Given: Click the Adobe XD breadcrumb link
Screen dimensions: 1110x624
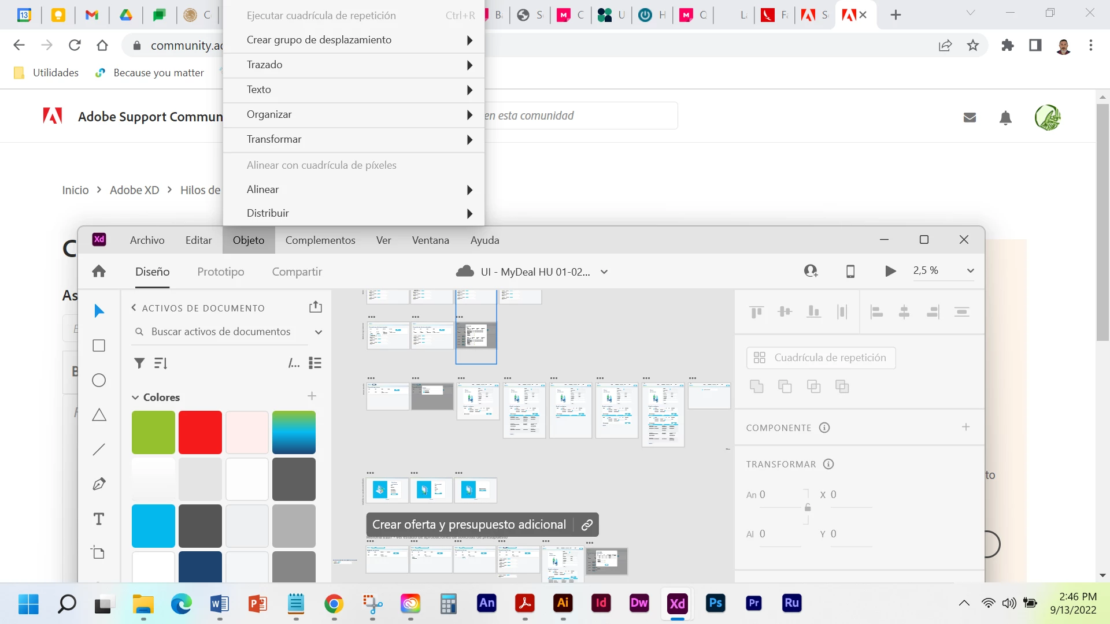Looking at the screenshot, I should pyautogui.click(x=134, y=190).
